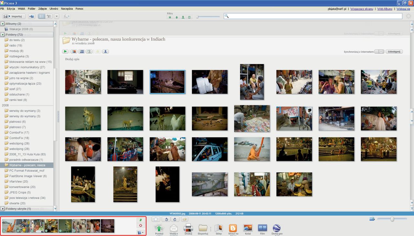Click the Eksportuj folder icon

pos(203,228)
